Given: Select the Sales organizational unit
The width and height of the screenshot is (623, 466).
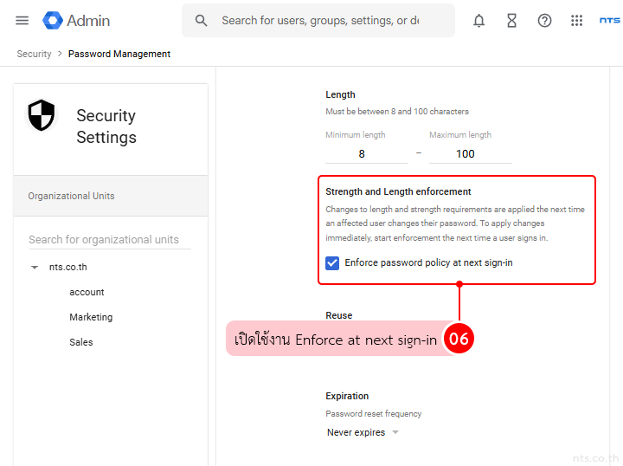Looking at the screenshot, I should (81, 342).
